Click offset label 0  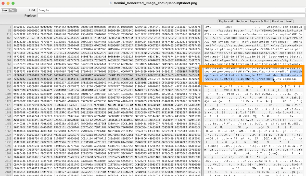pyautogui.click(x=10, y=27)
